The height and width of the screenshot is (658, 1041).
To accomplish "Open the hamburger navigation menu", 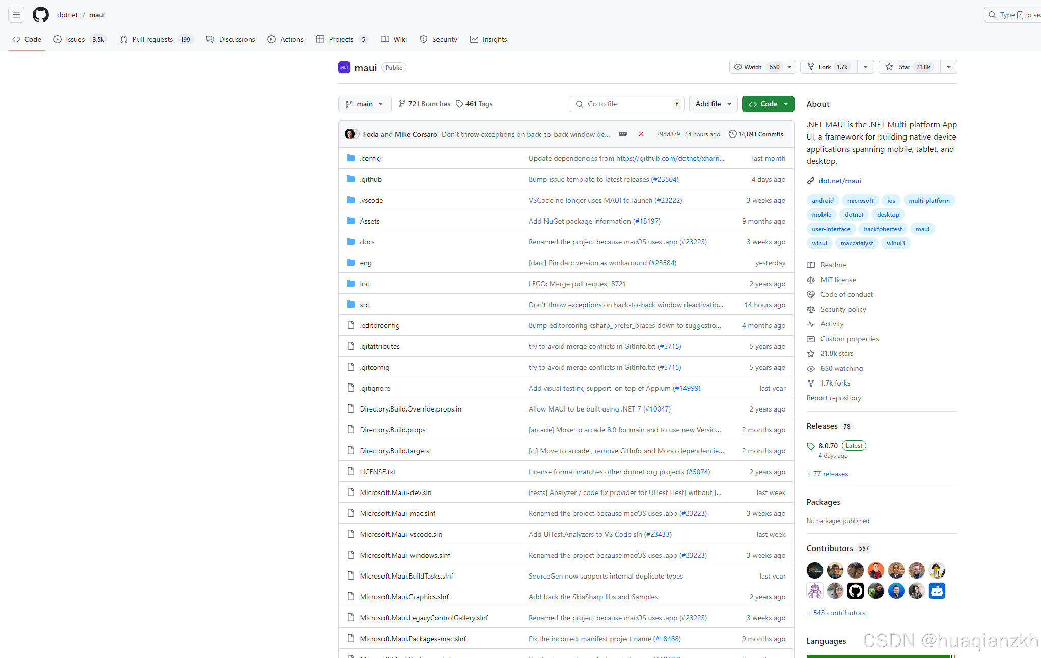I will coord(16,15).
